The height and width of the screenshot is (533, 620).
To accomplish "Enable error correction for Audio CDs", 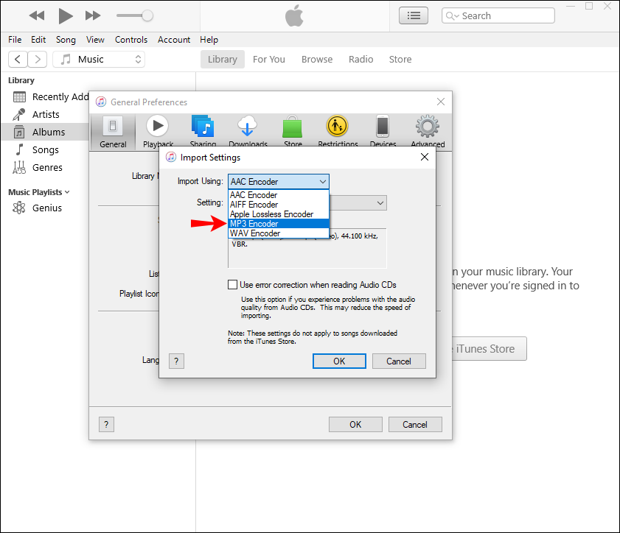I will 232,285.
